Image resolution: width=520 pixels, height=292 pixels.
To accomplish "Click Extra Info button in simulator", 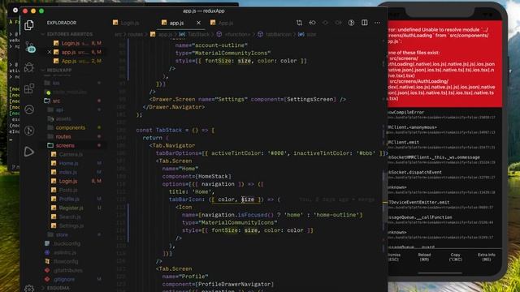I will [486, 257].
